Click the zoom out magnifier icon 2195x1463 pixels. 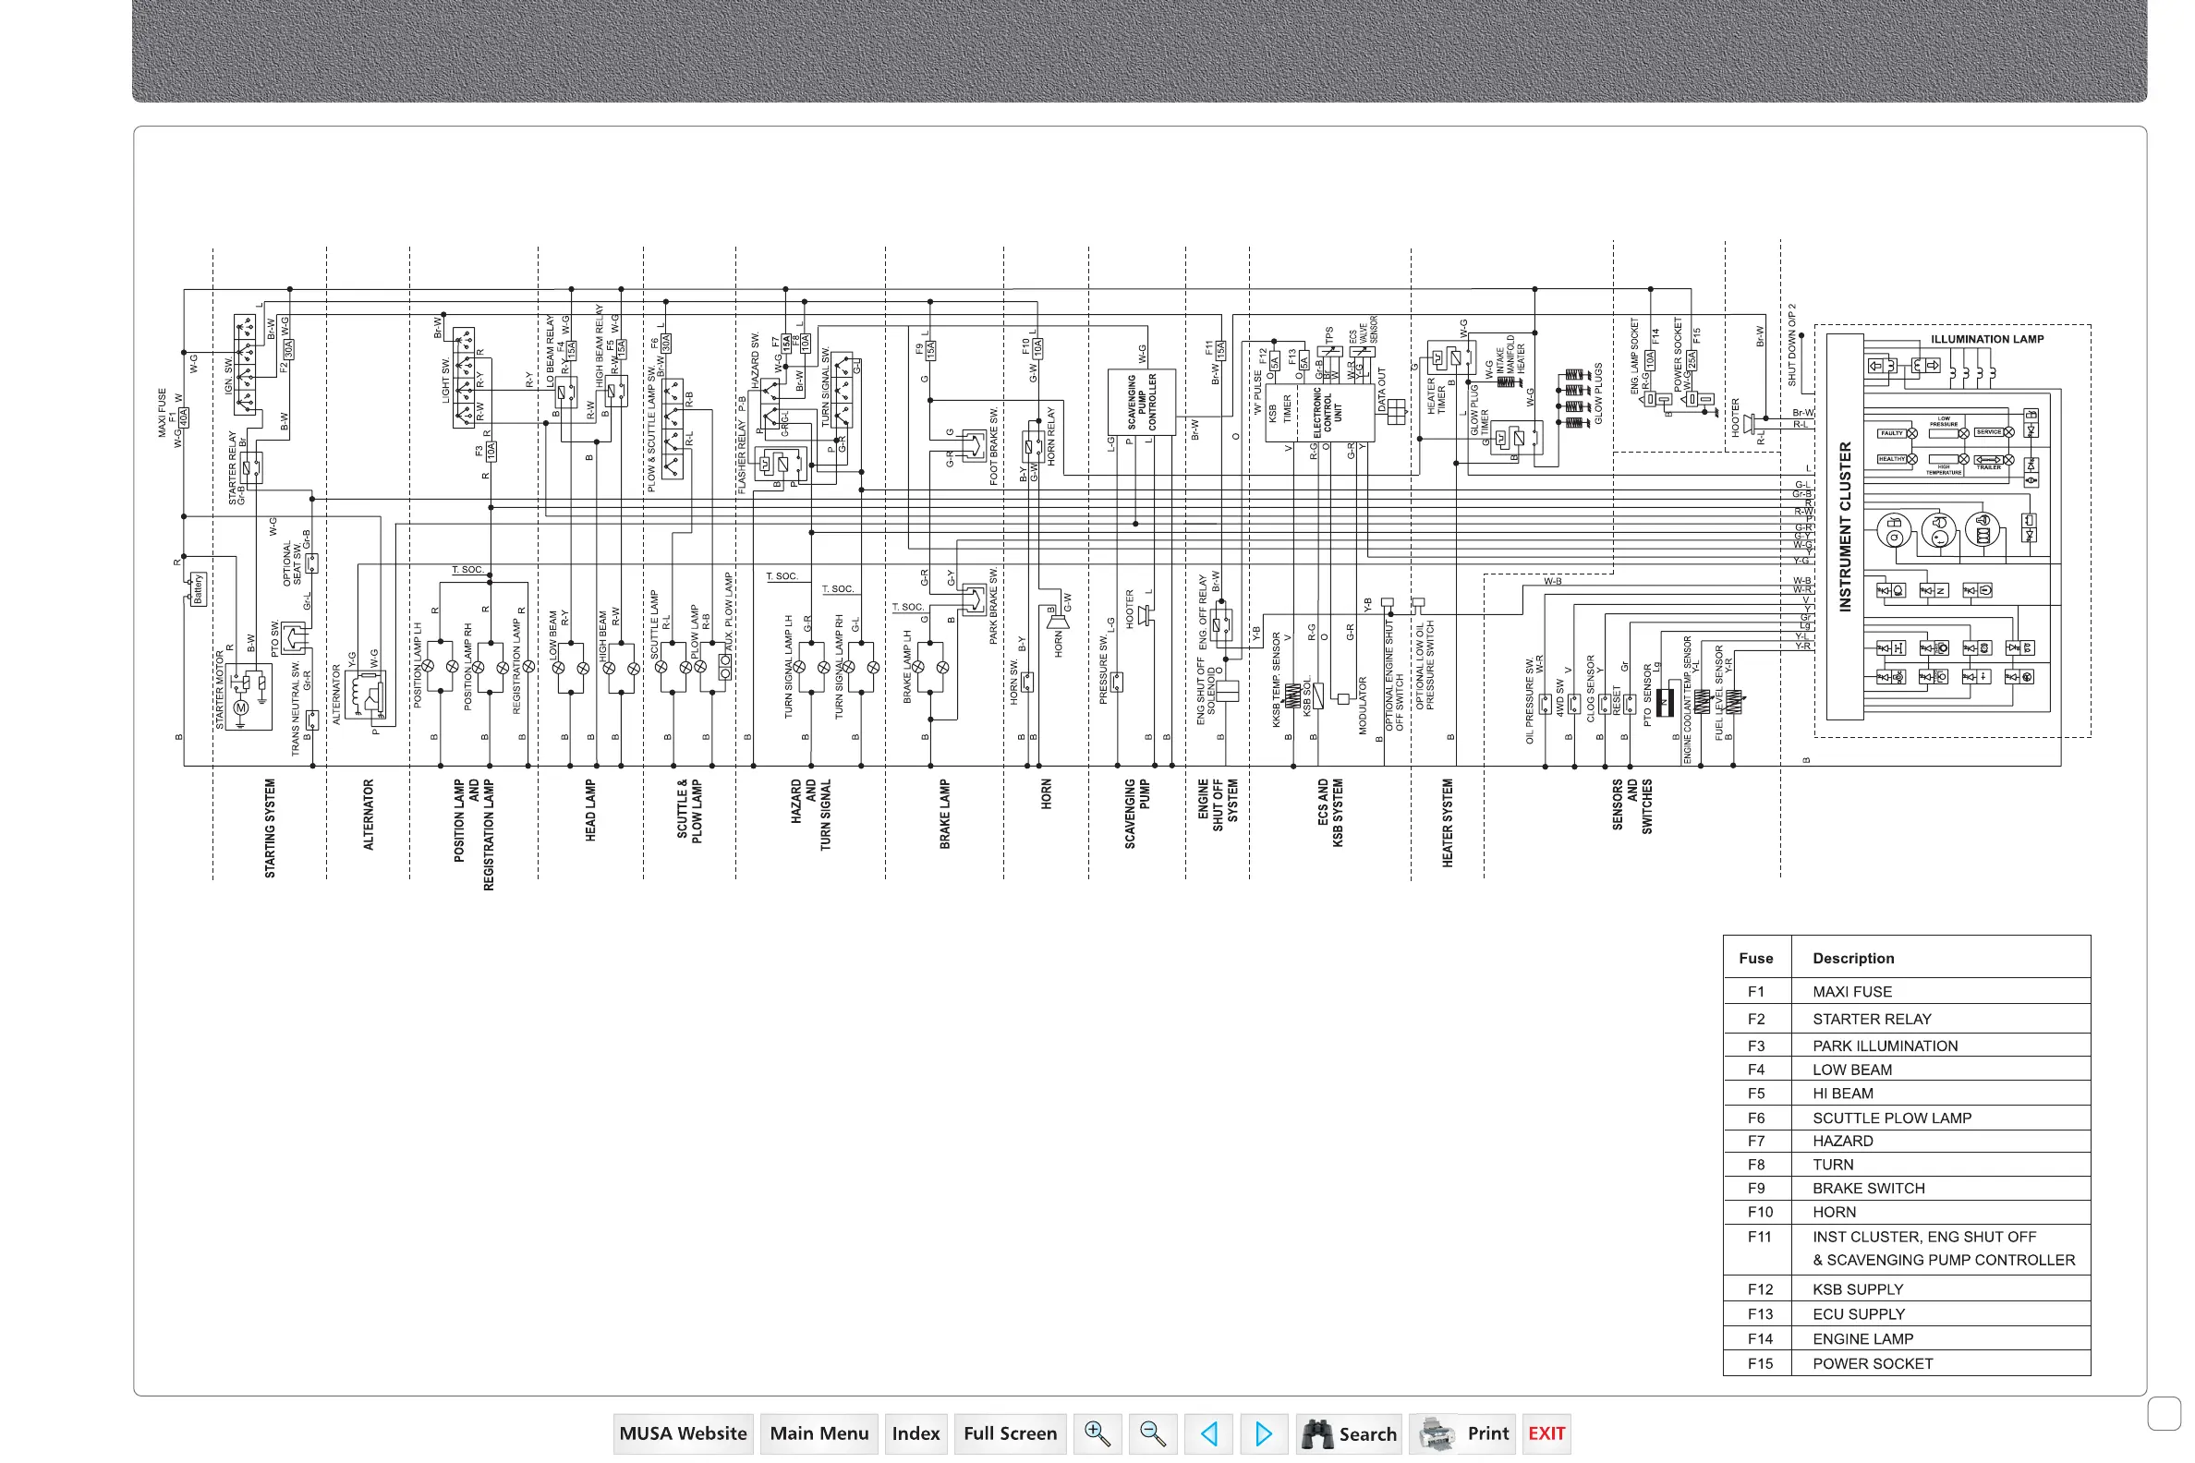coord(1153,1433)
